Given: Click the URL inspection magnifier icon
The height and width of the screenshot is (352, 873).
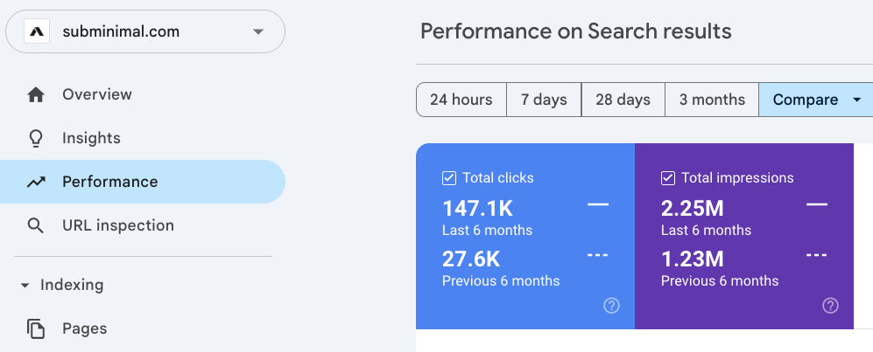Looking at the screenshot, I should [x=36, y=225].
